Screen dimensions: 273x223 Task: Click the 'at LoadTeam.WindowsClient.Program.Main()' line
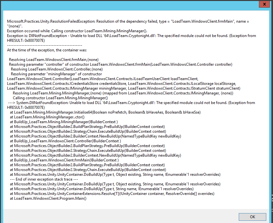point(48,198)
